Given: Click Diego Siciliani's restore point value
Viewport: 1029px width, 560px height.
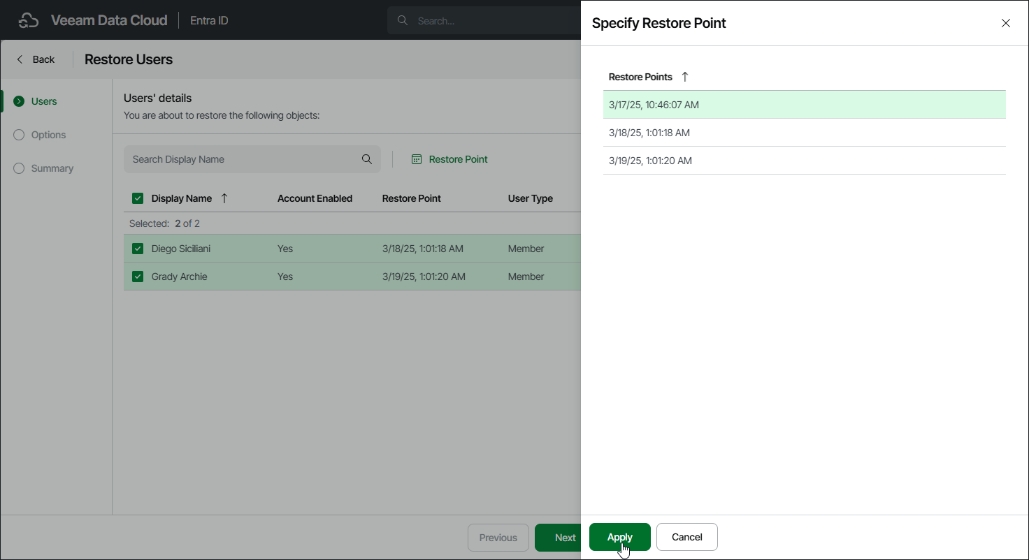Looking at the screenshot, I should [x=423, y=249].
